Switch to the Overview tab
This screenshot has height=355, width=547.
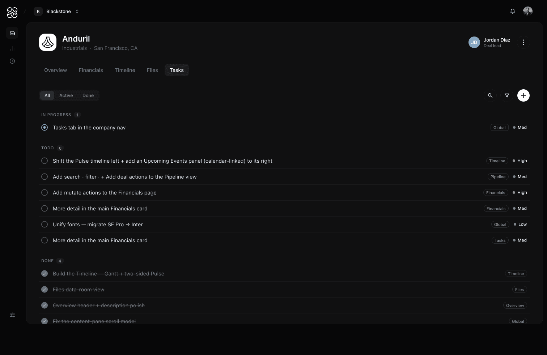click(x=55, y=70)
